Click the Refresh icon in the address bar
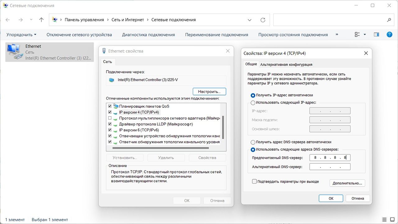Viewport: 398px width, 224px height. [x=263, y=20]
